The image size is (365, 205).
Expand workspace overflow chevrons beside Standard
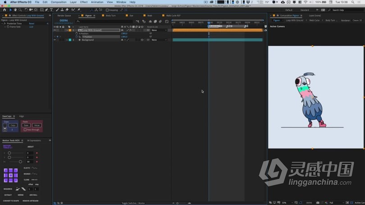click(x=317, y=10)
